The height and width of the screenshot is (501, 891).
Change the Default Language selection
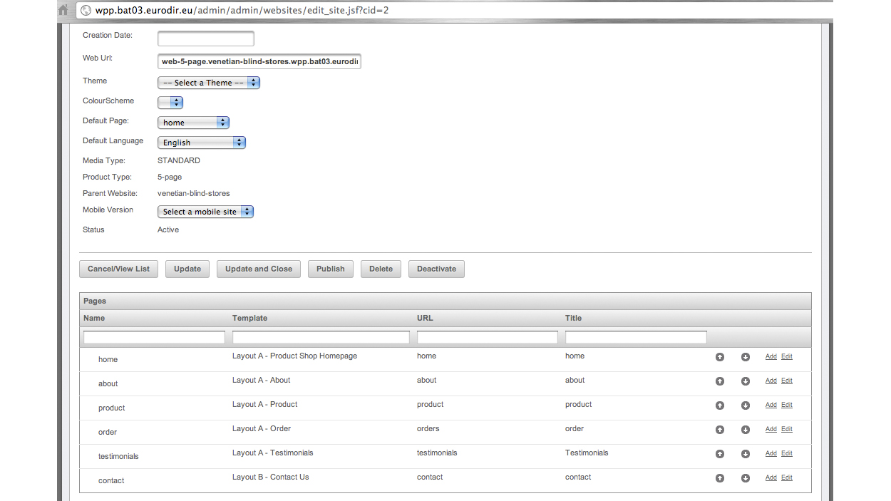(202, 143)
